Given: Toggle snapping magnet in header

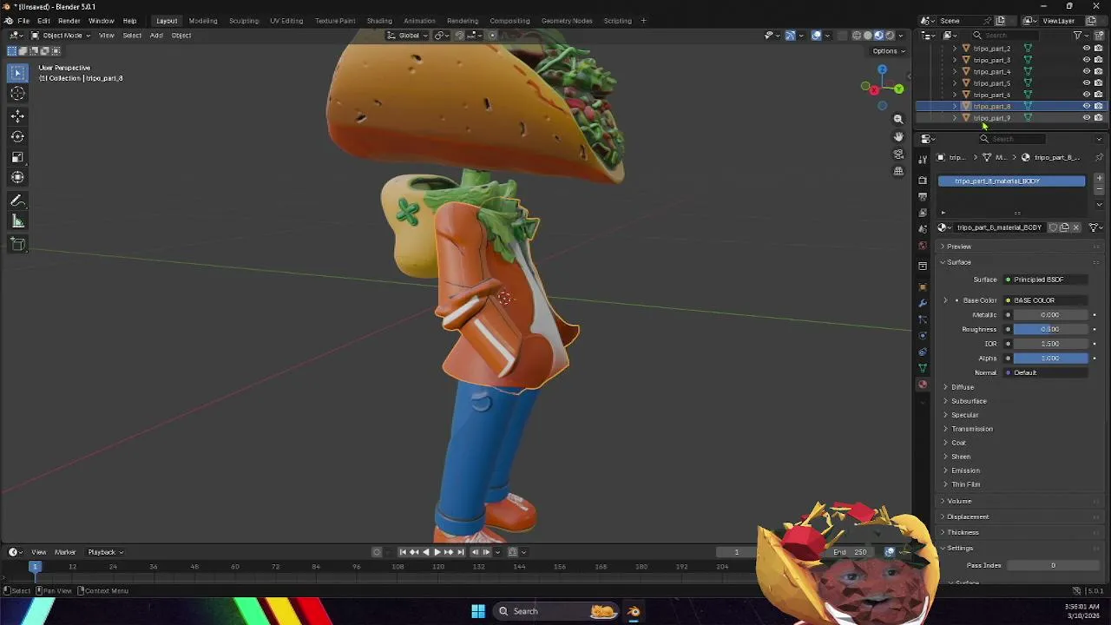Looking at the screenshot, I should pyautogui.click(x=460, y=36).
